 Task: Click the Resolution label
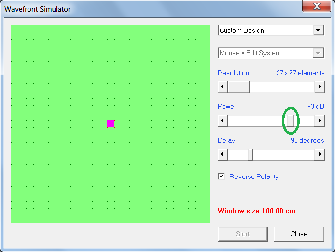[x=233, y=73]
